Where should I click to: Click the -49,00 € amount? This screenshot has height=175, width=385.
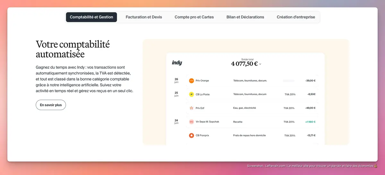[x=310, y=108]
